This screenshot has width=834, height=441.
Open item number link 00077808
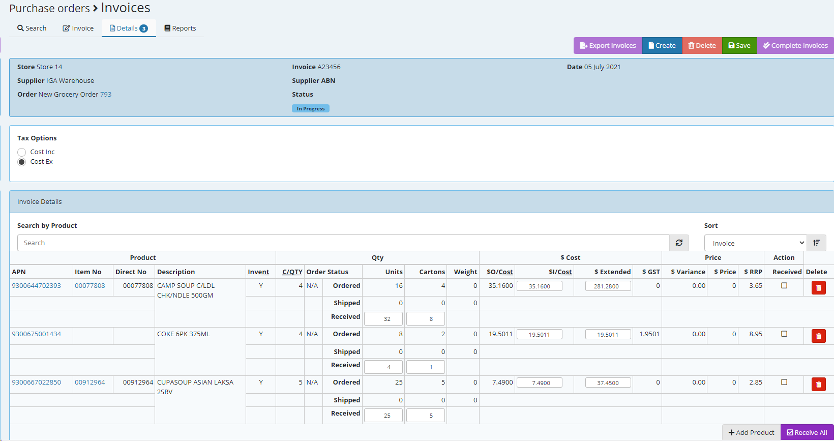pos(90,285)
